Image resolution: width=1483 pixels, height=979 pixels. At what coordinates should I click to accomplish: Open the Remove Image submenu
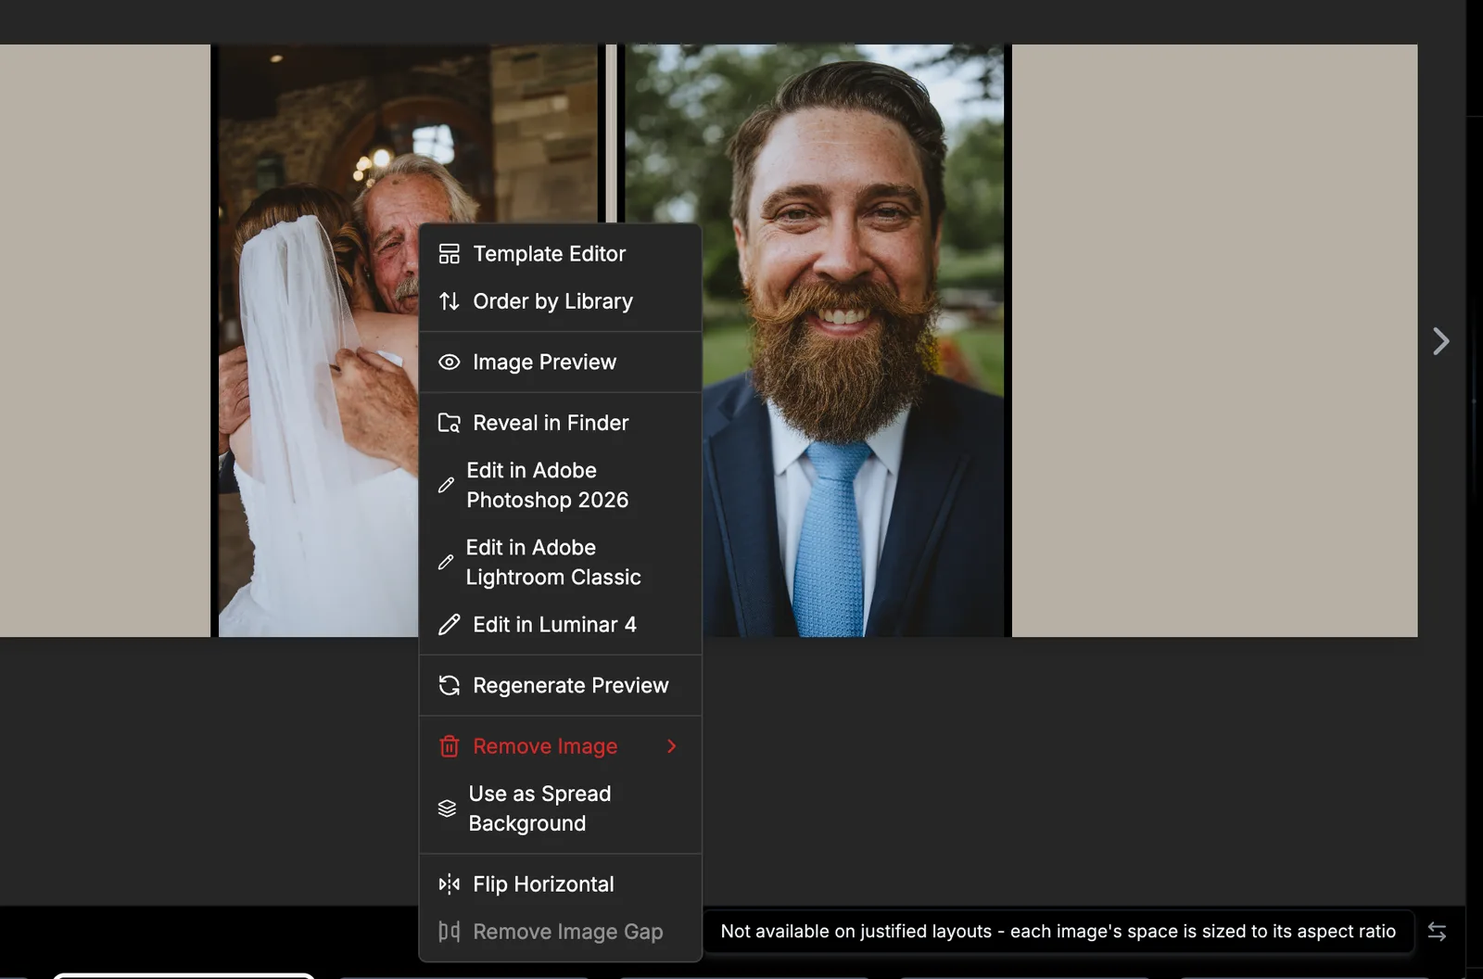560,746
